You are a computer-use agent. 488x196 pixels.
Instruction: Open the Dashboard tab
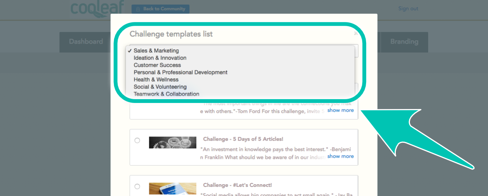tap(86, 42)
